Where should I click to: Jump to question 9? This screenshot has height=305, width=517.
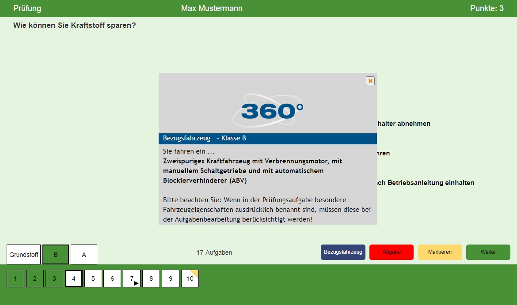pyautogui.click(x=171, y=279)
